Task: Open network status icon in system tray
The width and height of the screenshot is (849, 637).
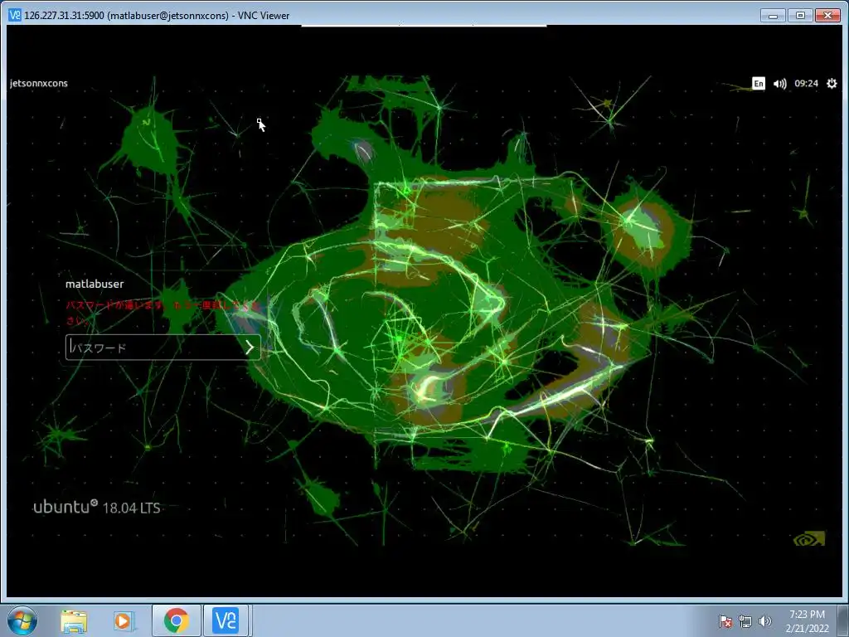Action: (x=745, y=621)
